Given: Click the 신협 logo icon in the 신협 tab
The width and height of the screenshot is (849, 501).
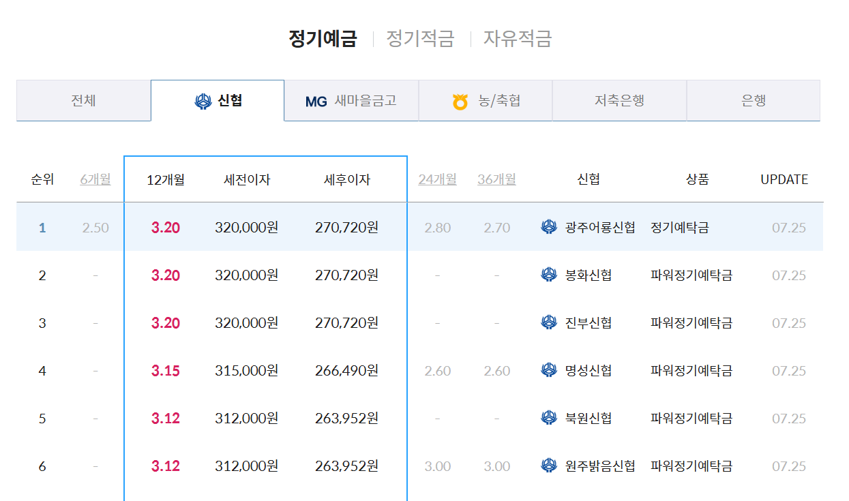Looking at the screenshot, I should pyautogui.click(x=203, y=102).
